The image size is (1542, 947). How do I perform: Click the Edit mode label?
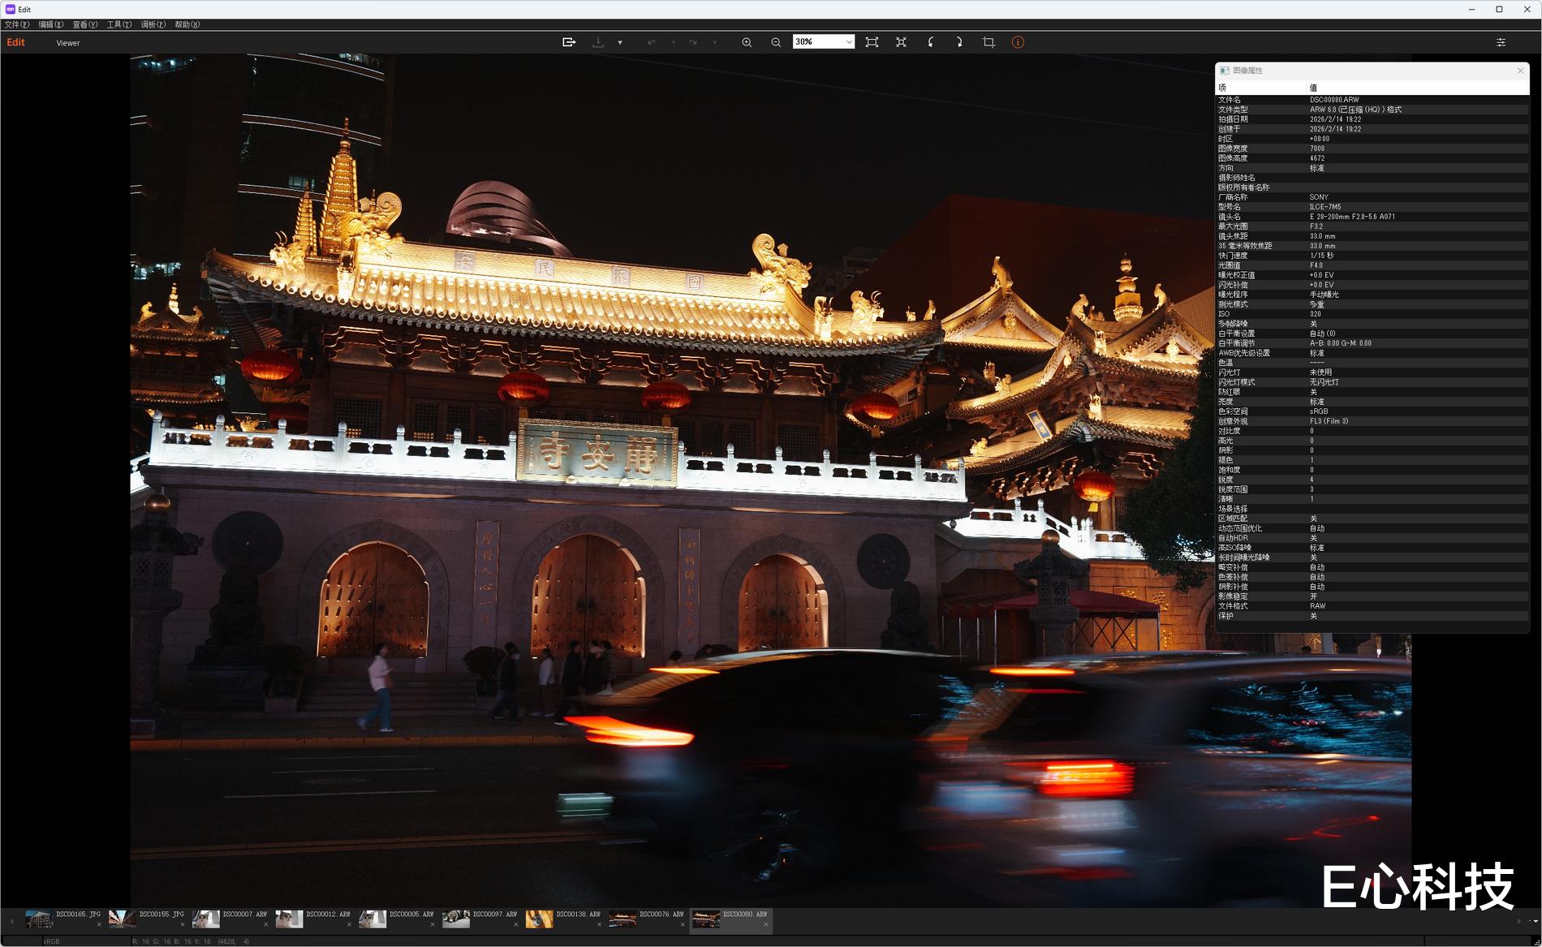tap(16, 42)
